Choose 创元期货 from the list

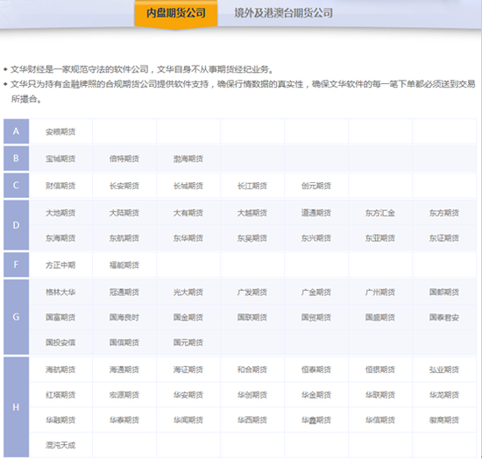(x=316, y=186)
